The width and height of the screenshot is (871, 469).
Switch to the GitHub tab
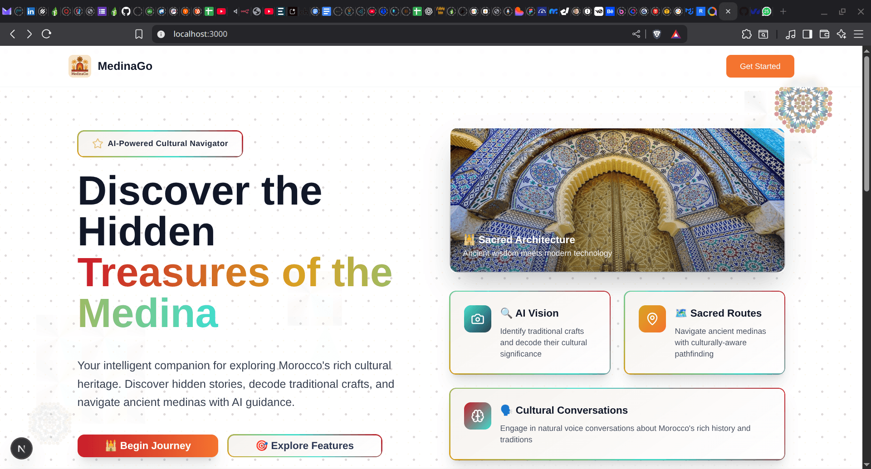126,11
